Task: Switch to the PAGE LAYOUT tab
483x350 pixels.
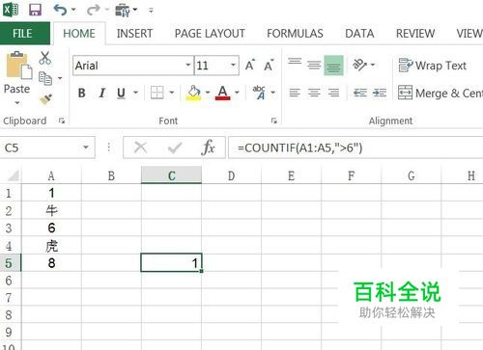Action: (210, 34)
